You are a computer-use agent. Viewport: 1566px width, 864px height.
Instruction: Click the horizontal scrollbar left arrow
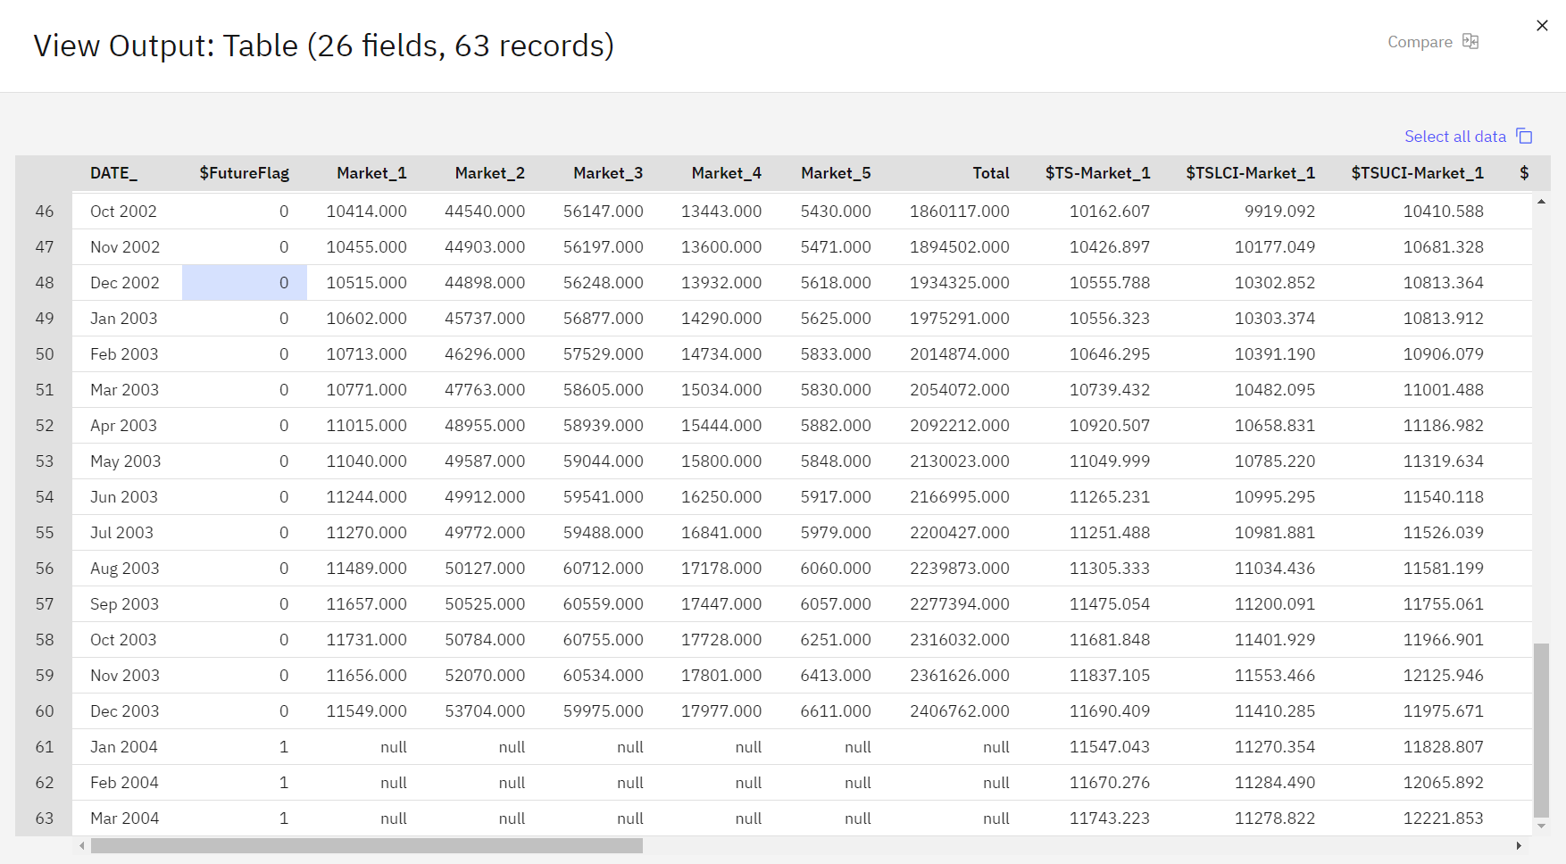pos(82,845)
